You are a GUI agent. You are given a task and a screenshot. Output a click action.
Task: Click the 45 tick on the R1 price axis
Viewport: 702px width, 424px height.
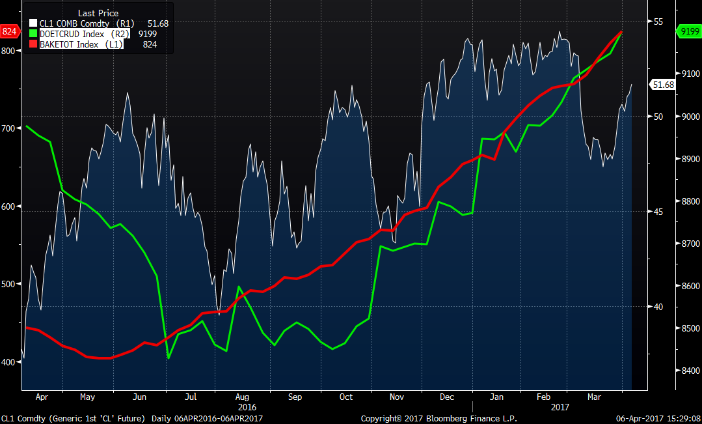click(x=657, y=212)
